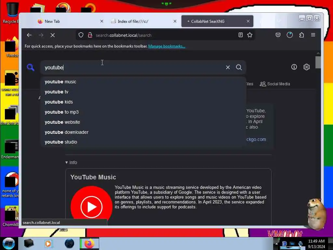Go back using the browser back arrow
Viewport: 333px width, 250px height.
pos(29,35)
